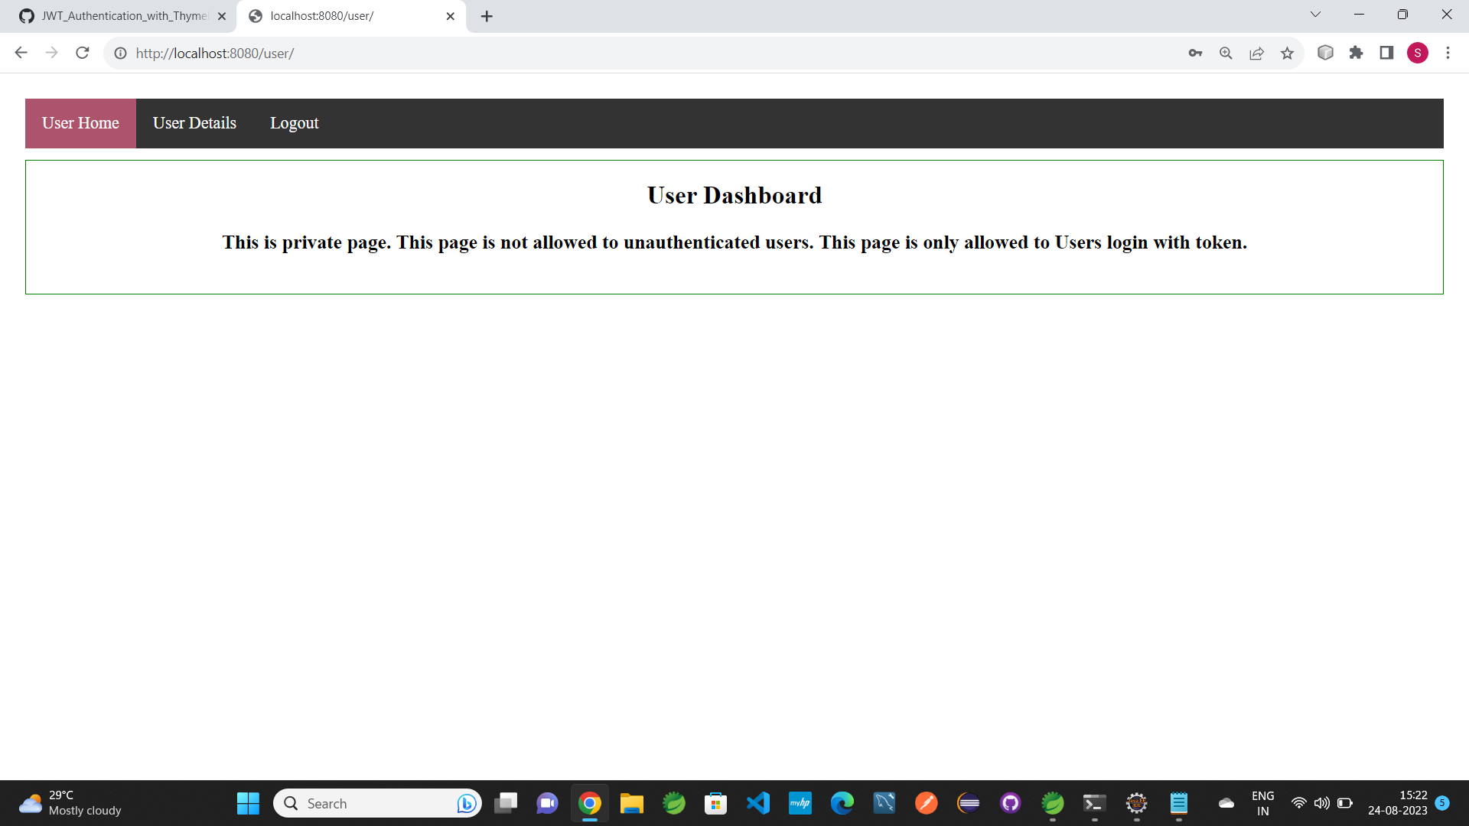Open the User Details nav link
Screen dimensions: 1469x826
(x=194, y=123)
